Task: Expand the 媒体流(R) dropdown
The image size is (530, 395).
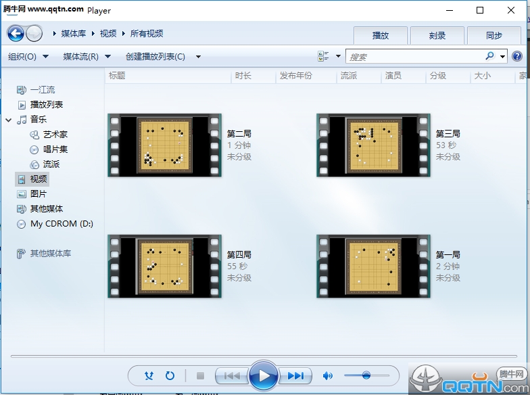Action: click(87, 57)
